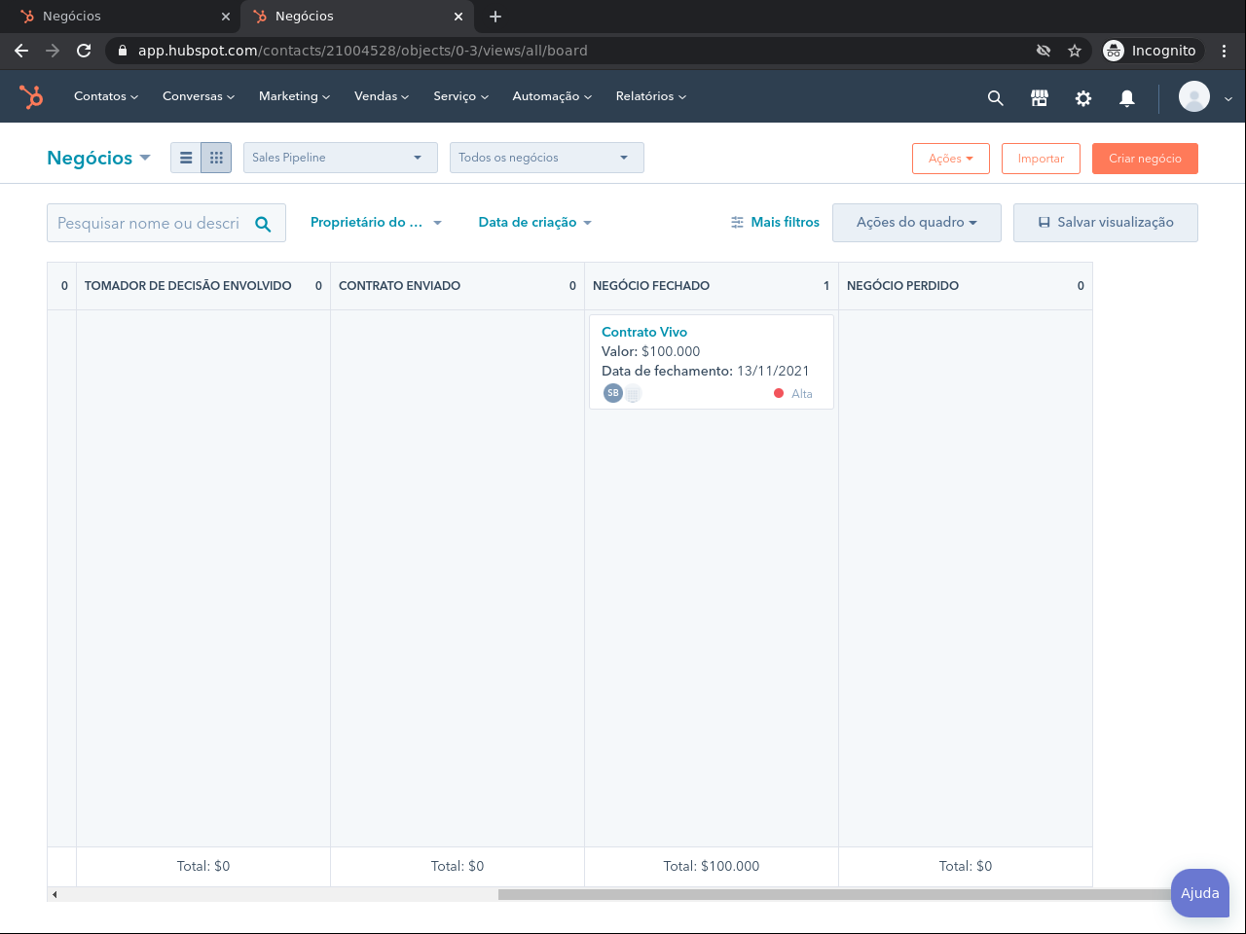Expand the account menu chevron

pos(1228,98)
